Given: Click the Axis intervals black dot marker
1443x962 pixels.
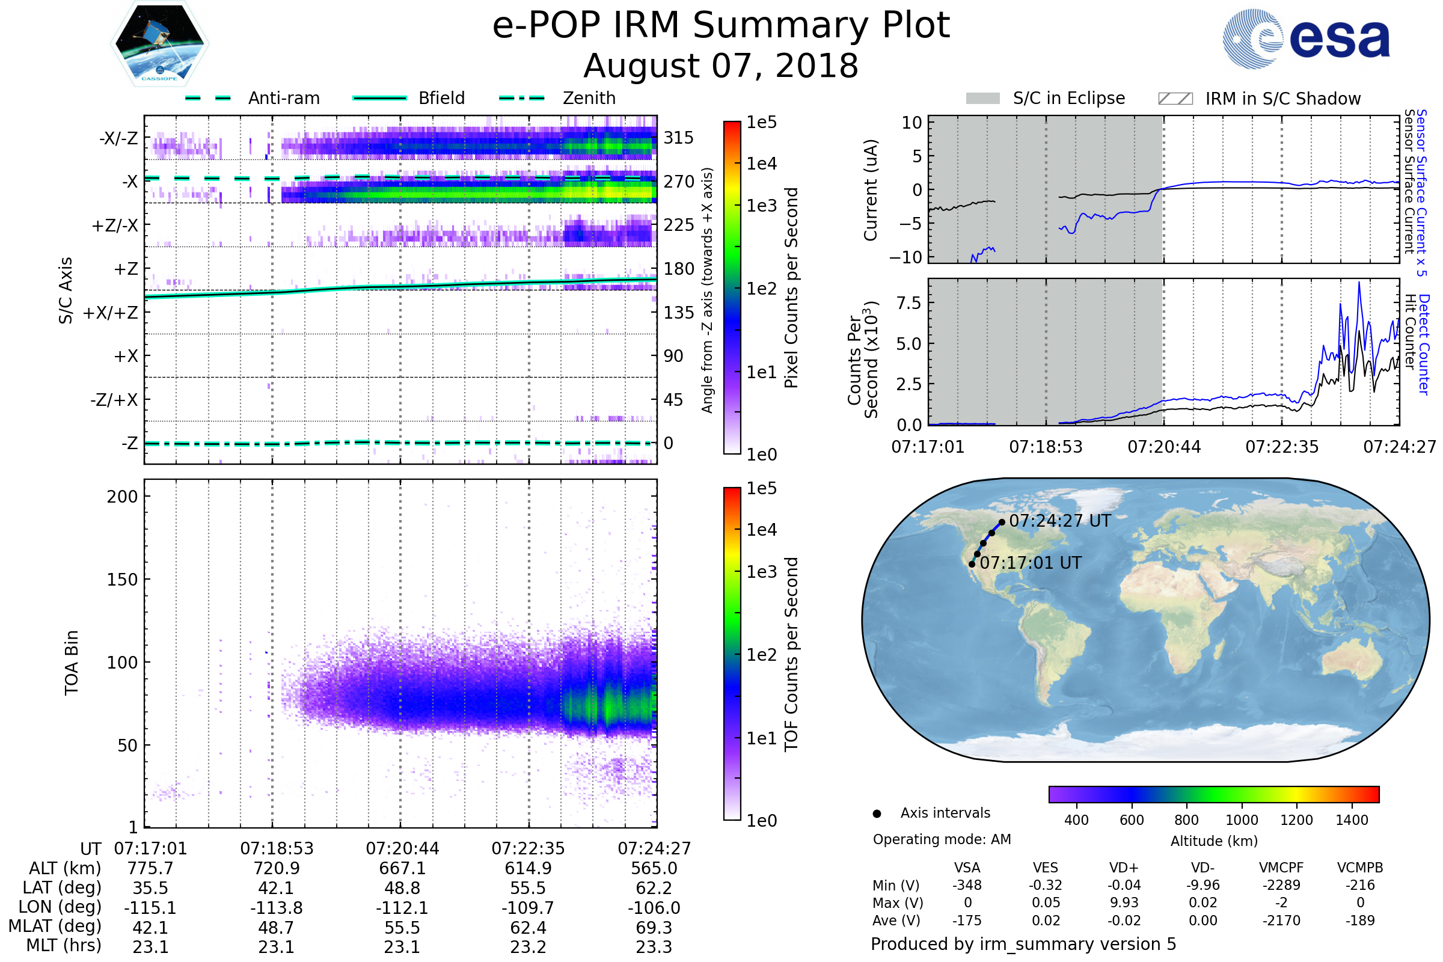Looking at the screenshot, I should click(x=877, y=813).
